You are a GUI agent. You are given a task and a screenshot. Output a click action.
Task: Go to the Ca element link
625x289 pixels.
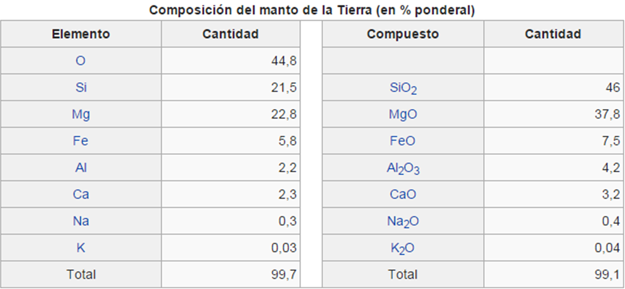81,195
